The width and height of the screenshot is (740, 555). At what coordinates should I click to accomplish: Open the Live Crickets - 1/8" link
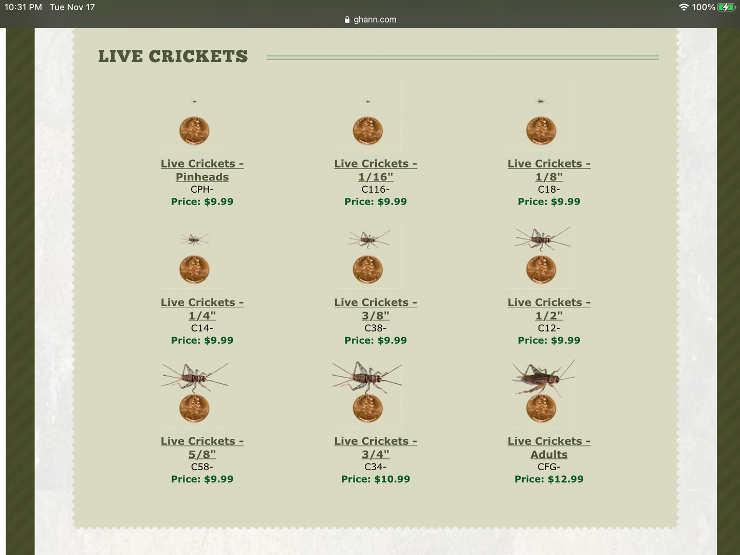click(x=549, y=170)
